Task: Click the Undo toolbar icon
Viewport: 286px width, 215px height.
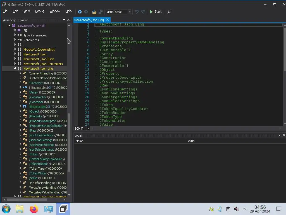Action: point(137,12)
